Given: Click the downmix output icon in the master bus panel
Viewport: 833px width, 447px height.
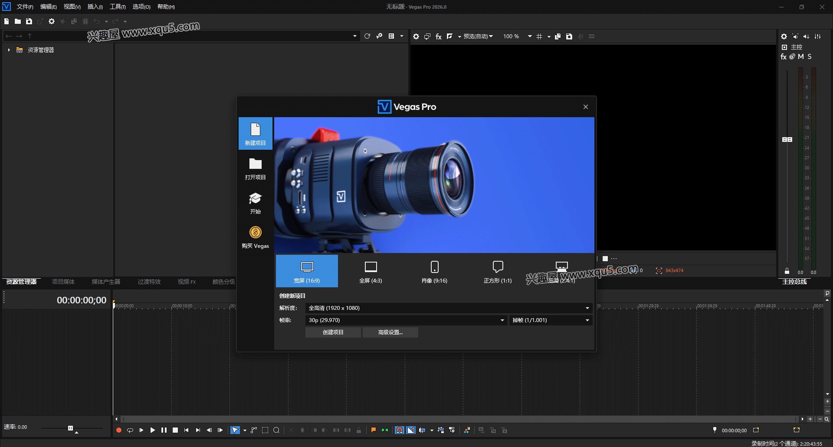Looking at the screenshot, I should click(x=795, y=36).
